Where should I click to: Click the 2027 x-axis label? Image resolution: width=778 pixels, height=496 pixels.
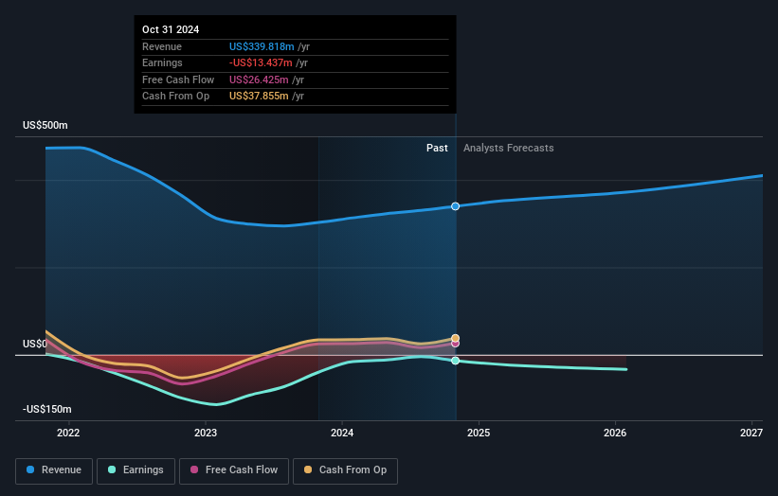(x=751, y=433)
